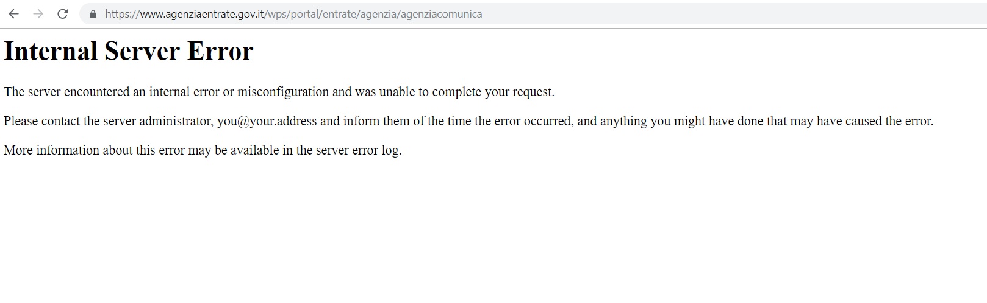Click the 'agenziacomunica' segment of the URL
The width and height of the screenshot is (987, 303).
[441, 14]
